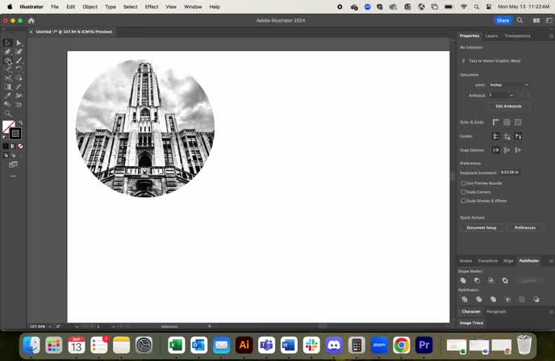Open Adobe Premiere Pro from the Dock
This screenshot has height=361, width=555.
(424, 345)
